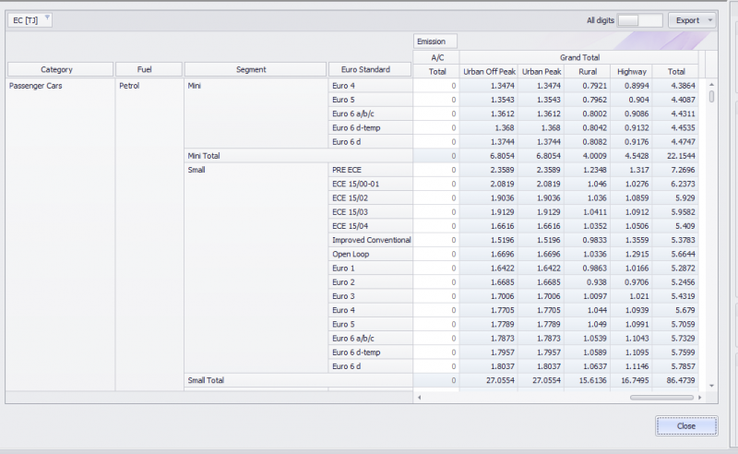This screenshot has height=454, width=738.
Task: Click the filter icon on EC [TJ]
Action: pos(47,18)
